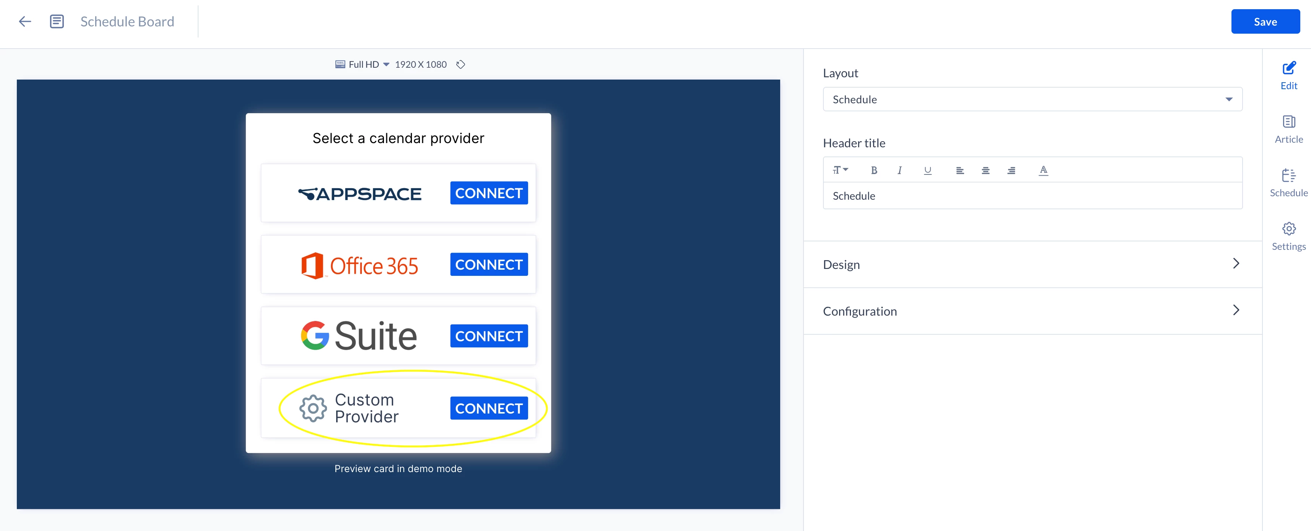Screen dimensions: 1311x531
Task: Open the font size dropdown
Action: coord(840,170)
